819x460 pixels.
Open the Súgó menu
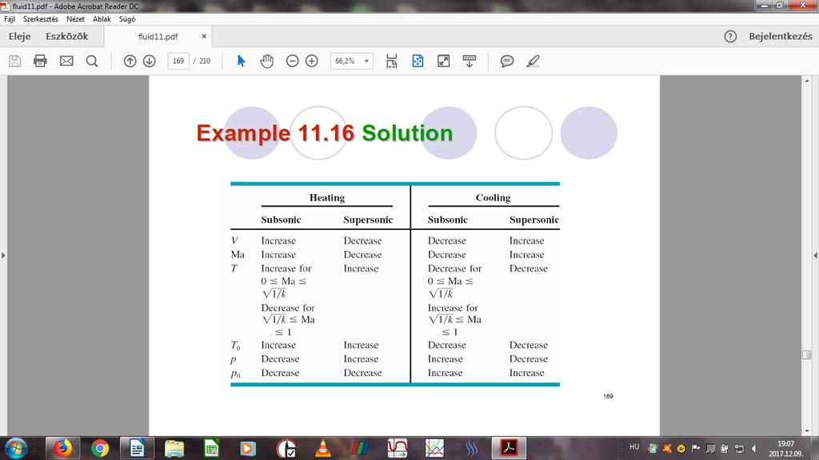[127, 19]
